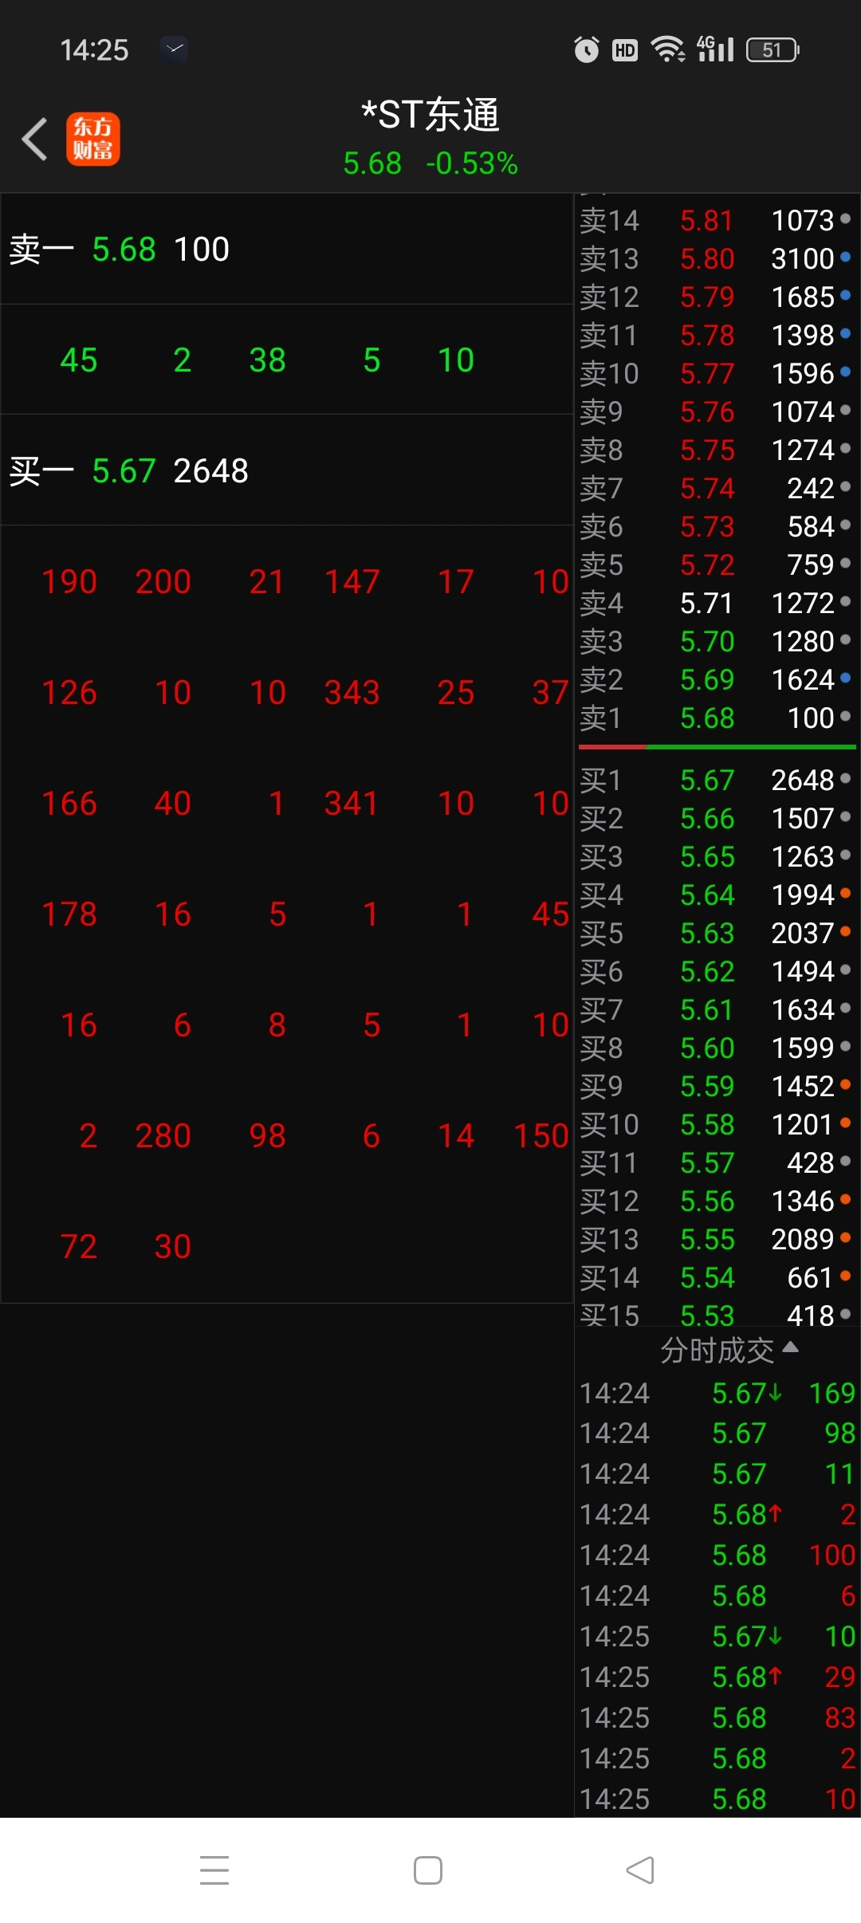
Task: Tap the 5.68 -0.53% price line
Action: tap(431, 163)
